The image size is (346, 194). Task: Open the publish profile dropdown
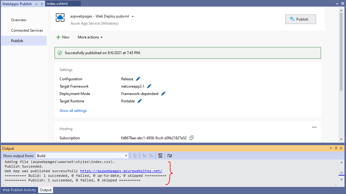coord(133,17)
